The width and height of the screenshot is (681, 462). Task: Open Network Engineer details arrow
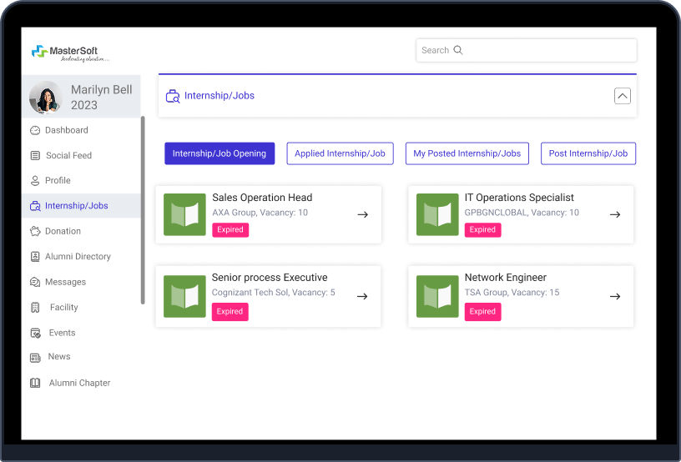[x=614, y=296]
